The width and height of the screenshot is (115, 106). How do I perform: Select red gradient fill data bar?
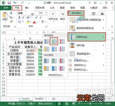(x=62, y=41)
